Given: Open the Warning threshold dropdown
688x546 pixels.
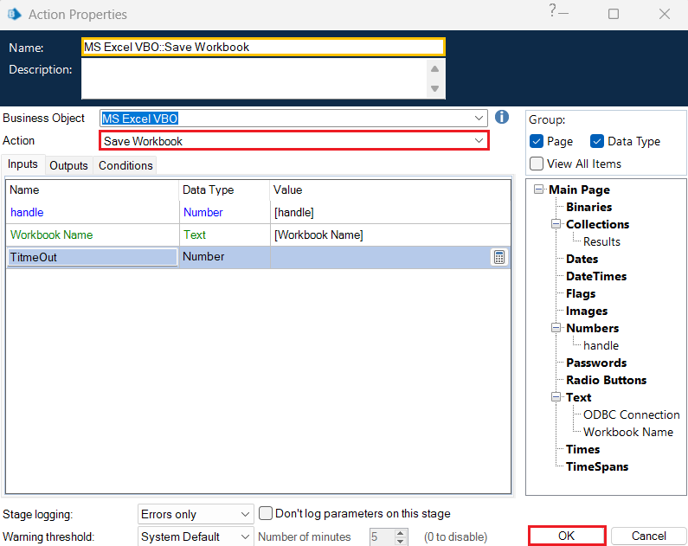Looking at the screenshot, I should tap(243, 536).
